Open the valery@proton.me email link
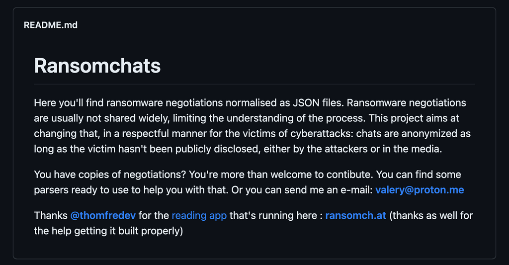The image size is (509, 265). (x=420, y=190)
